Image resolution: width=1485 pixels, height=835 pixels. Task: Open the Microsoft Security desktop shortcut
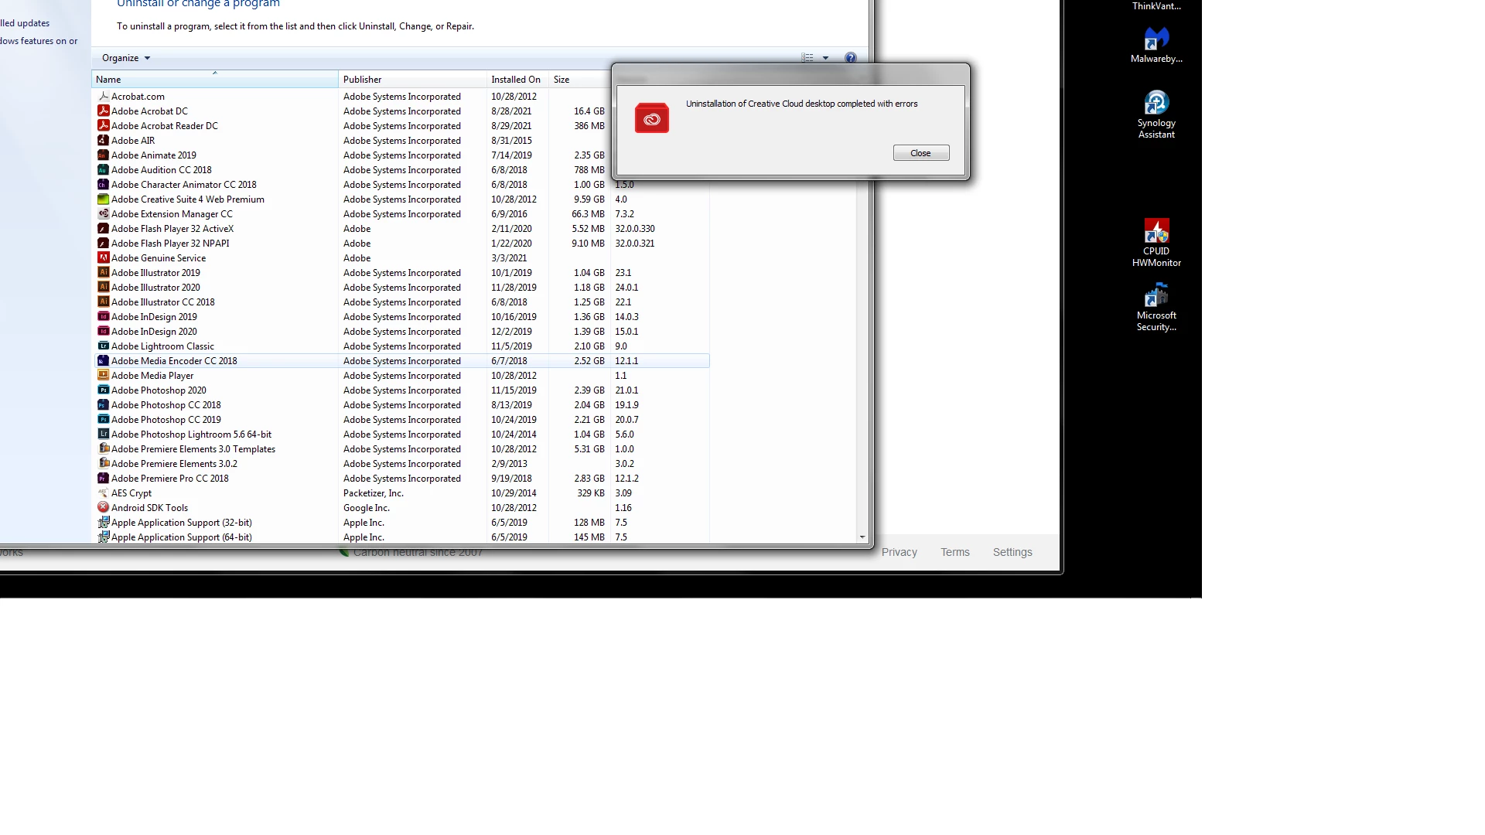(x=1156, y=295)
